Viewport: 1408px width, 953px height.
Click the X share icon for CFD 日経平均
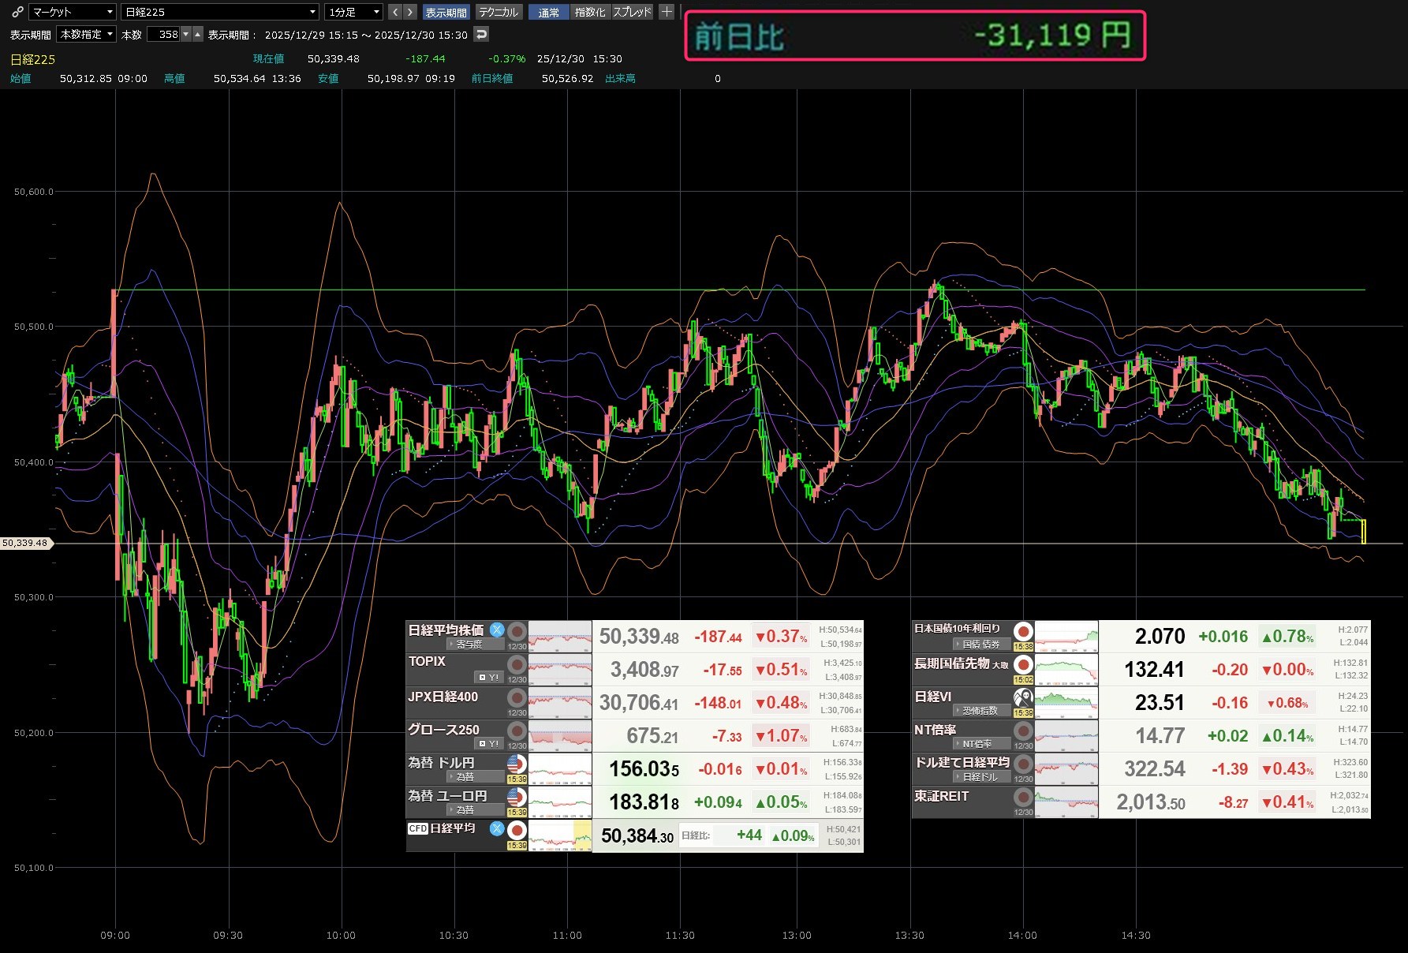(497, 828)
